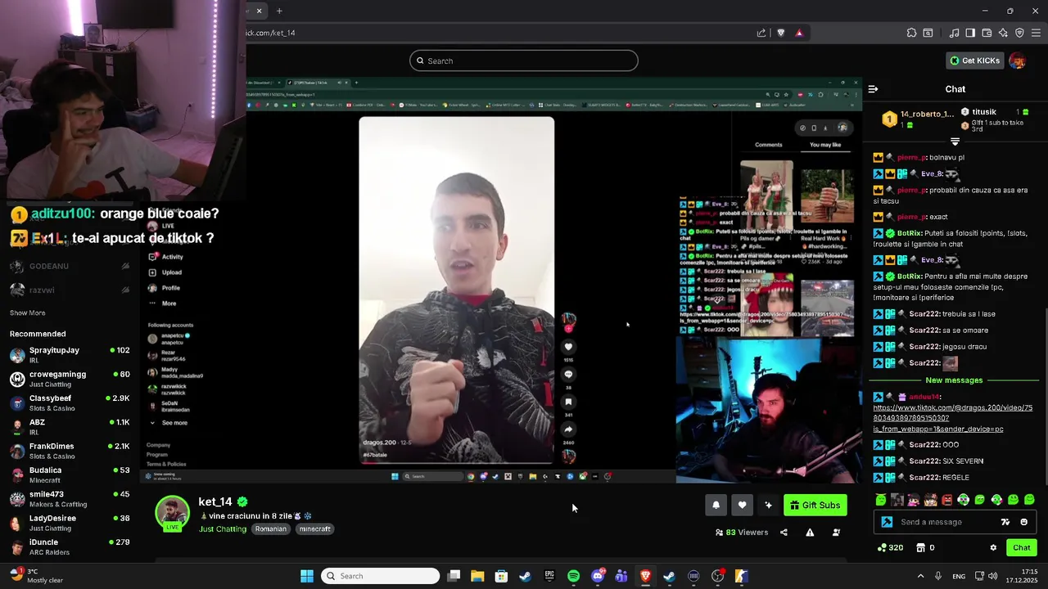Open the channel shop icon
Image resolution: width=1048 pixels, height=589 pixels.
click(920, 548)
